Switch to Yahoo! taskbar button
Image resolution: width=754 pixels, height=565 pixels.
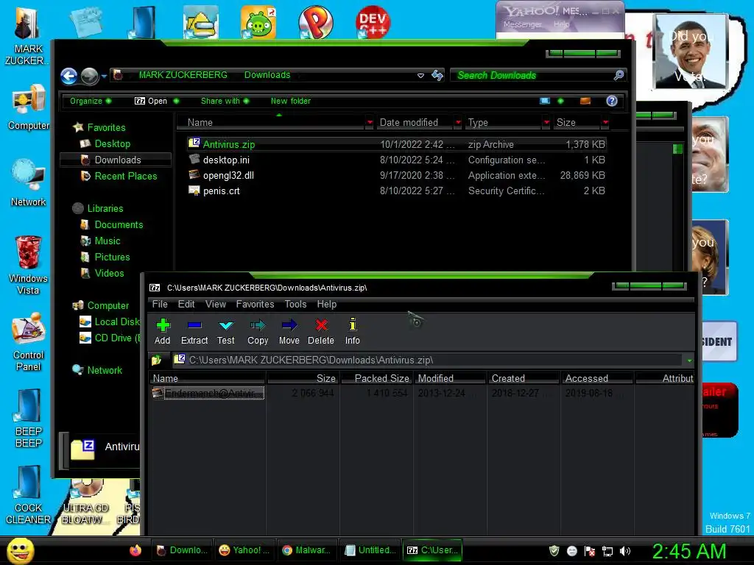tap(244, 550)
